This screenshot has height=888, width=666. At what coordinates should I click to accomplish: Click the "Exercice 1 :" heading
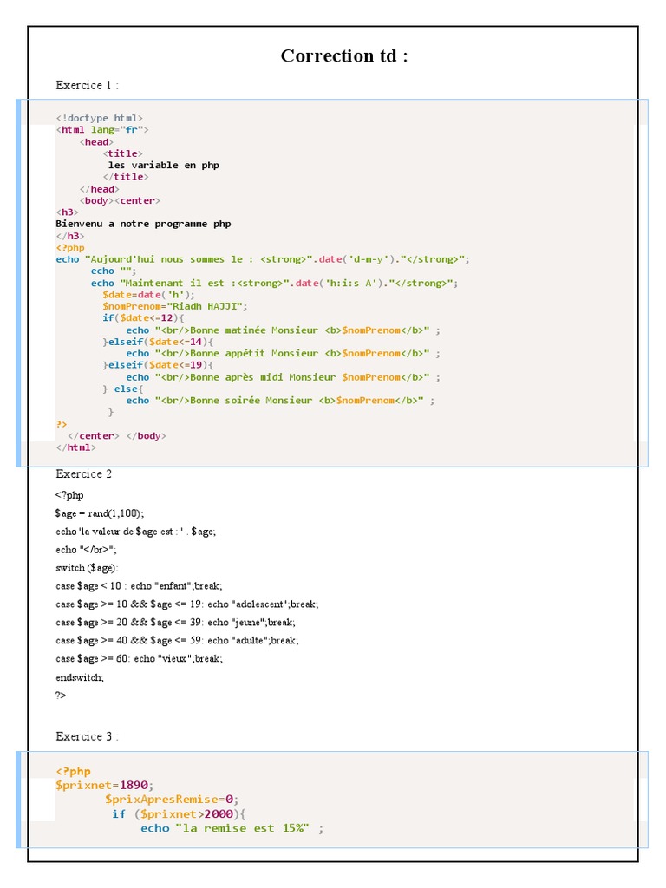[87, 85]
